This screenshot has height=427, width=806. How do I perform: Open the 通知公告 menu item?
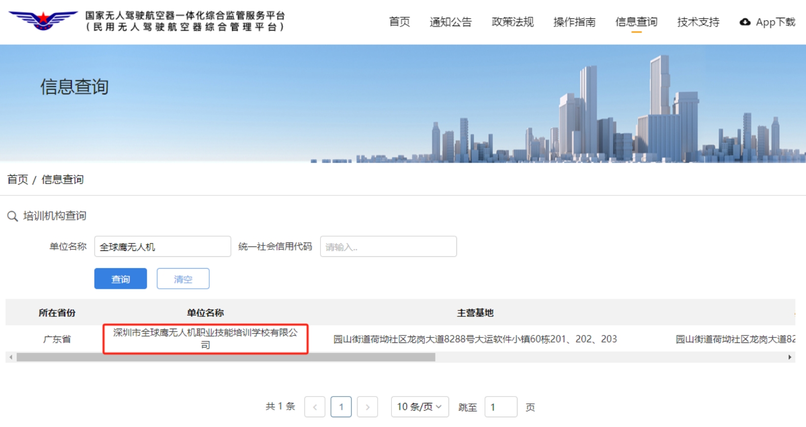click(x=451, y=22)
